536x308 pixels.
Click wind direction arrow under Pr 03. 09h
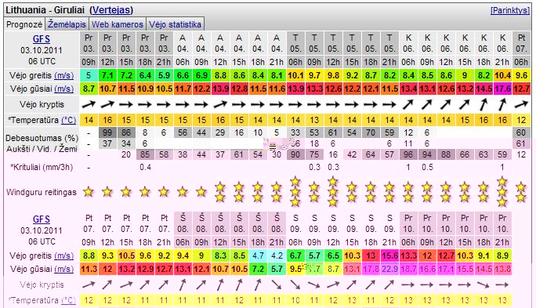point(89,104)
